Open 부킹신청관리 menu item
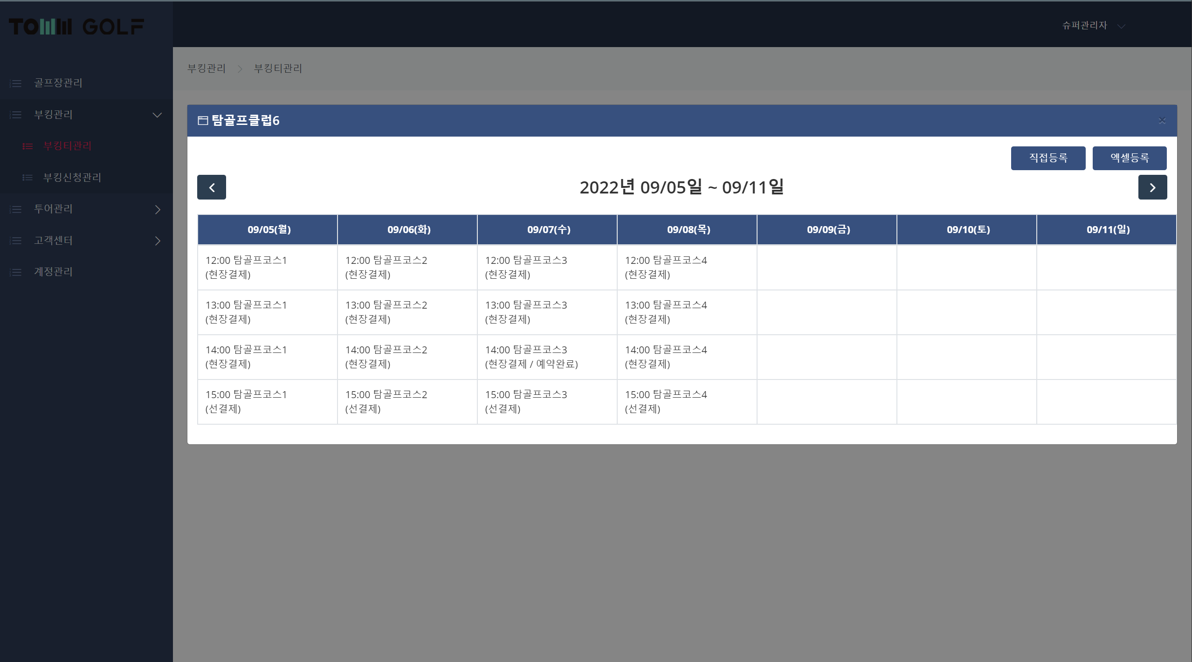The width and height of the screenshot is (1192, 662). pyautogui.click(x=72, y=178)
